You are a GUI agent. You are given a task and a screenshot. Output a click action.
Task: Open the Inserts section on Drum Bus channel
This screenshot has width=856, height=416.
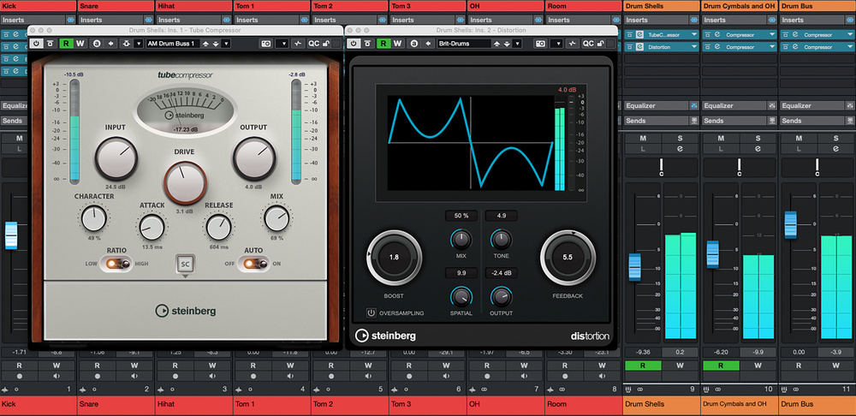tap(811, 20)
